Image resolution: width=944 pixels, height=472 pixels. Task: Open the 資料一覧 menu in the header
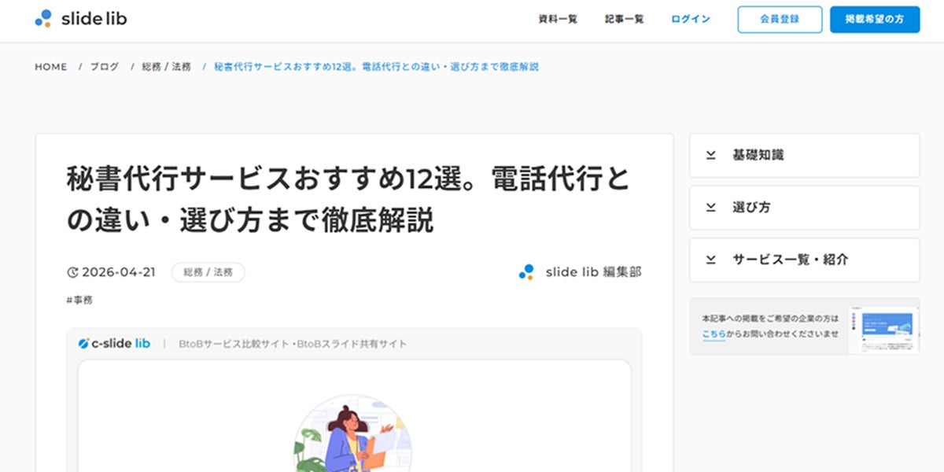[x=557, y=19]
